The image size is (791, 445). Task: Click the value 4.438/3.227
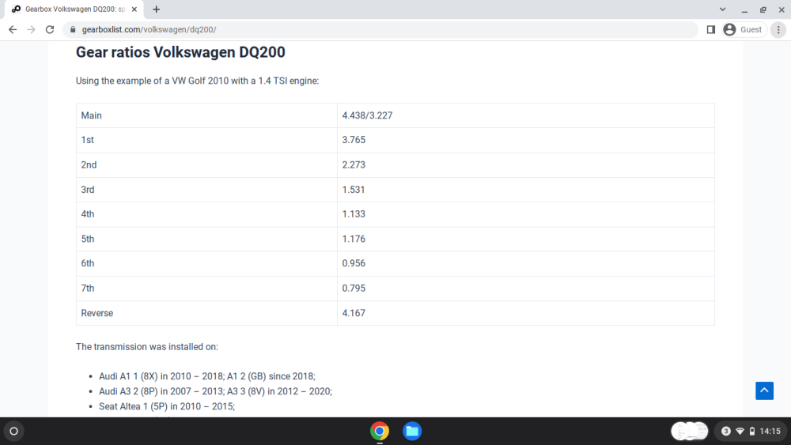tap(367, 115)
